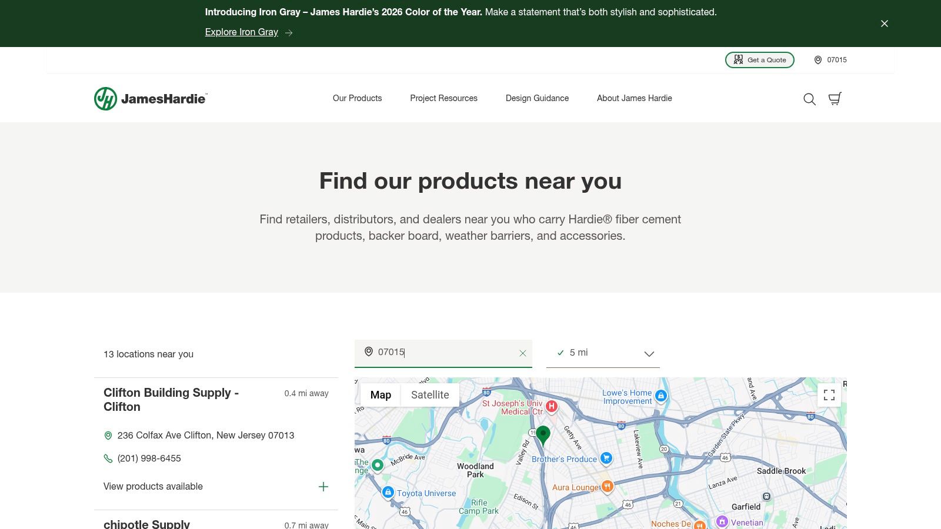941x529 pixels.
Task: Select the Map view tab
Action: click(381, 395)
